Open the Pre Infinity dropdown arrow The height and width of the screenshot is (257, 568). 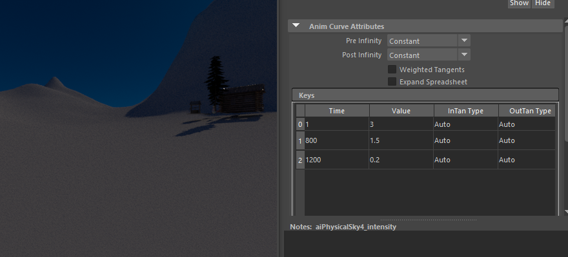pos(464,41)
